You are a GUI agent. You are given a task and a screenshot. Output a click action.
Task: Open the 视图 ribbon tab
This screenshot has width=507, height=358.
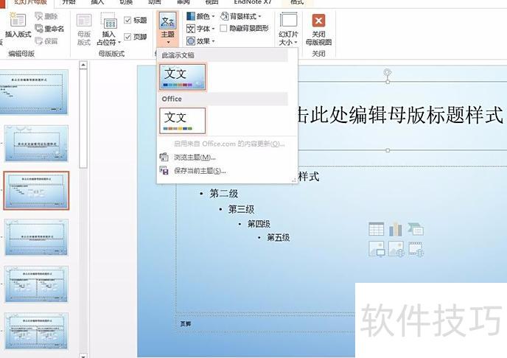pos(211,2)
